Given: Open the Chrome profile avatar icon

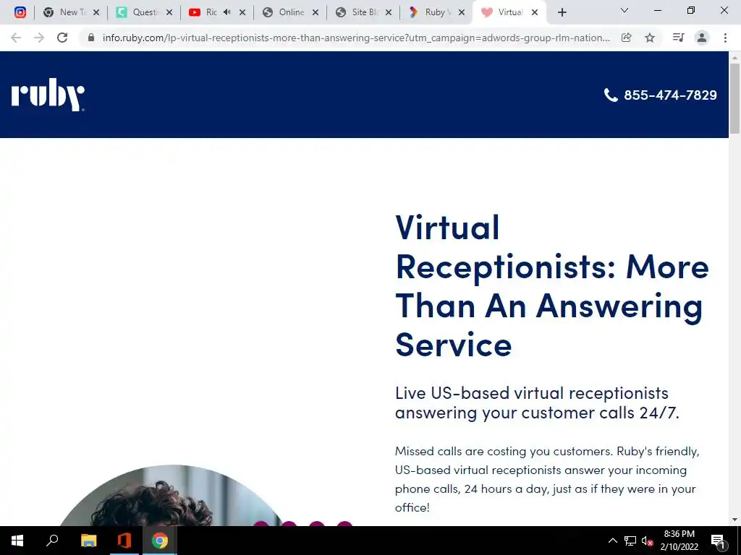Looking at the screenshot, I should pos(702,38).
